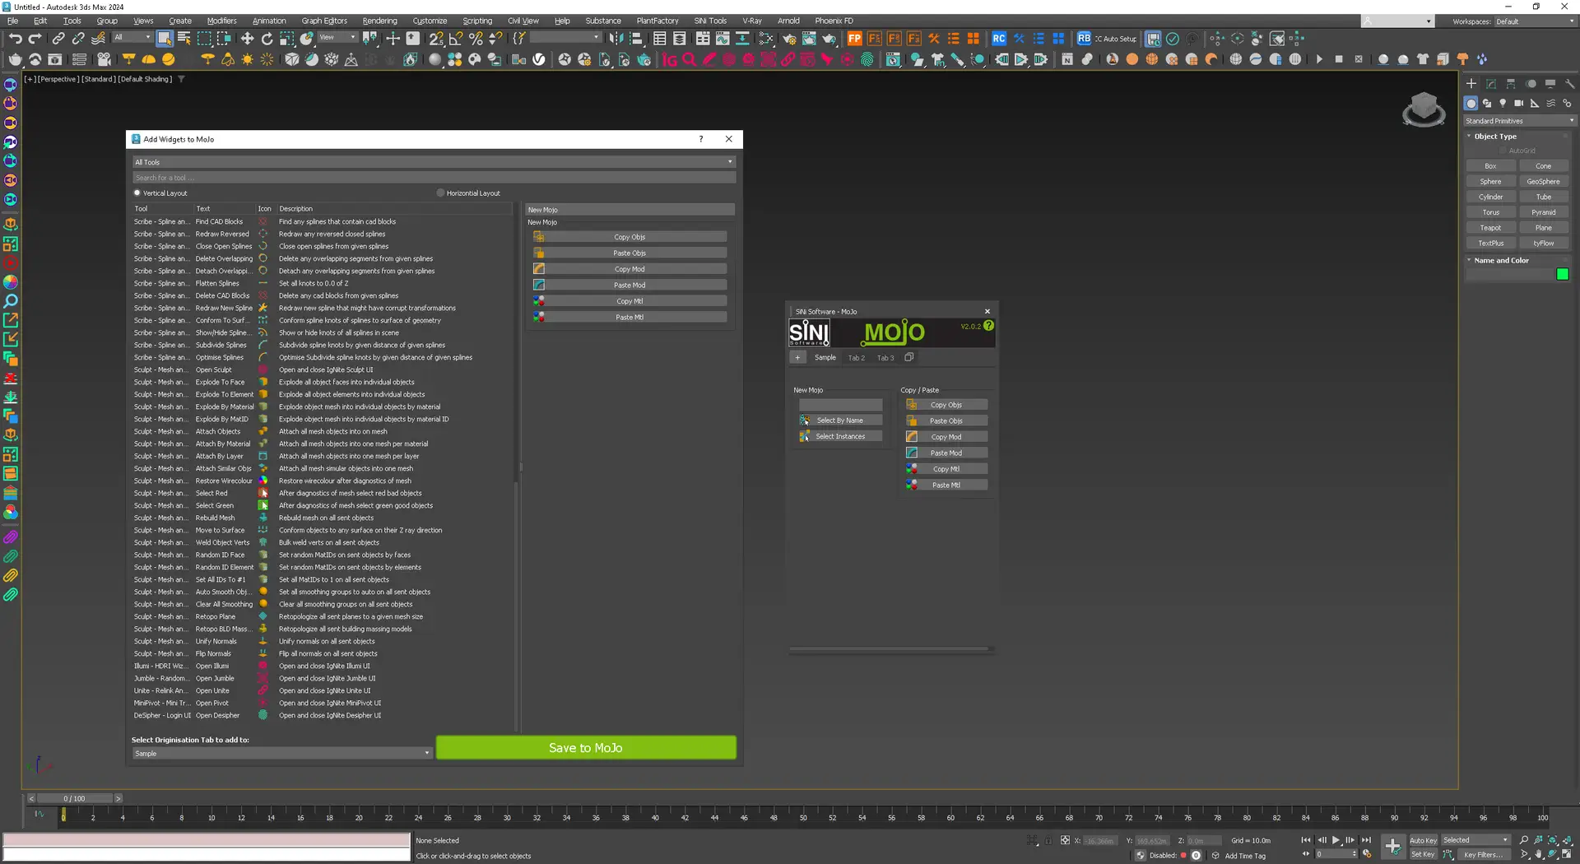Image resolution: width=1580 pixels, height=864 pixels.
Task: Click the green object color swatch
Action: [1563, 275]
